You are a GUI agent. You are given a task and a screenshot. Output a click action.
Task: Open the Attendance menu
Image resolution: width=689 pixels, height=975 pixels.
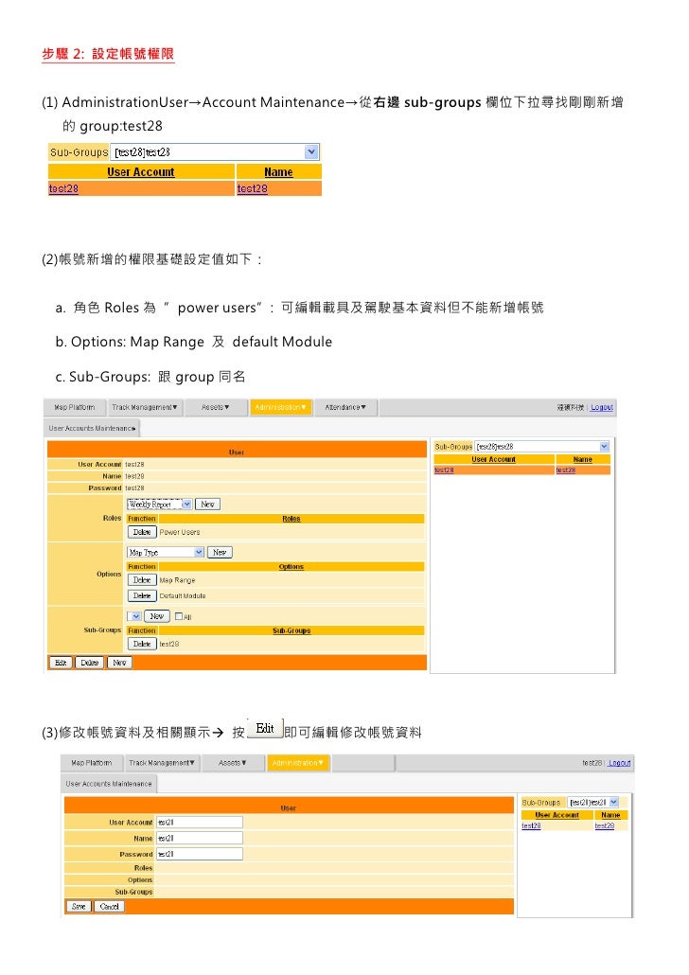(345, 407)
